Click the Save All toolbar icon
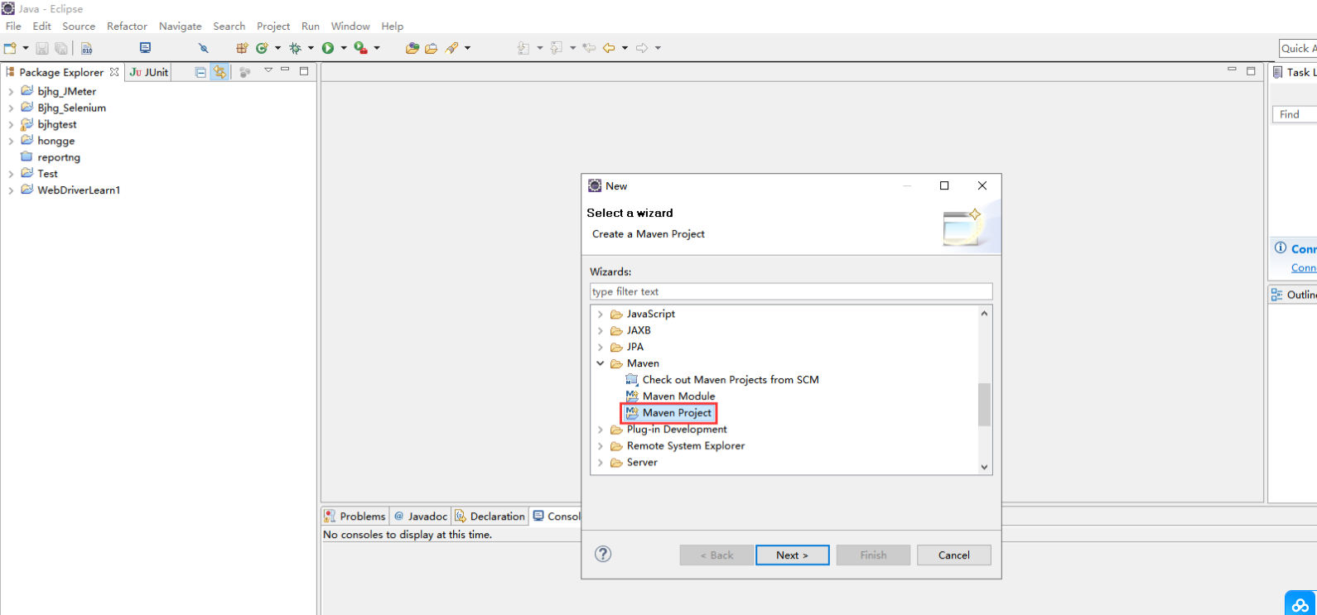The image size is (1317, 615). pos(60,48)
